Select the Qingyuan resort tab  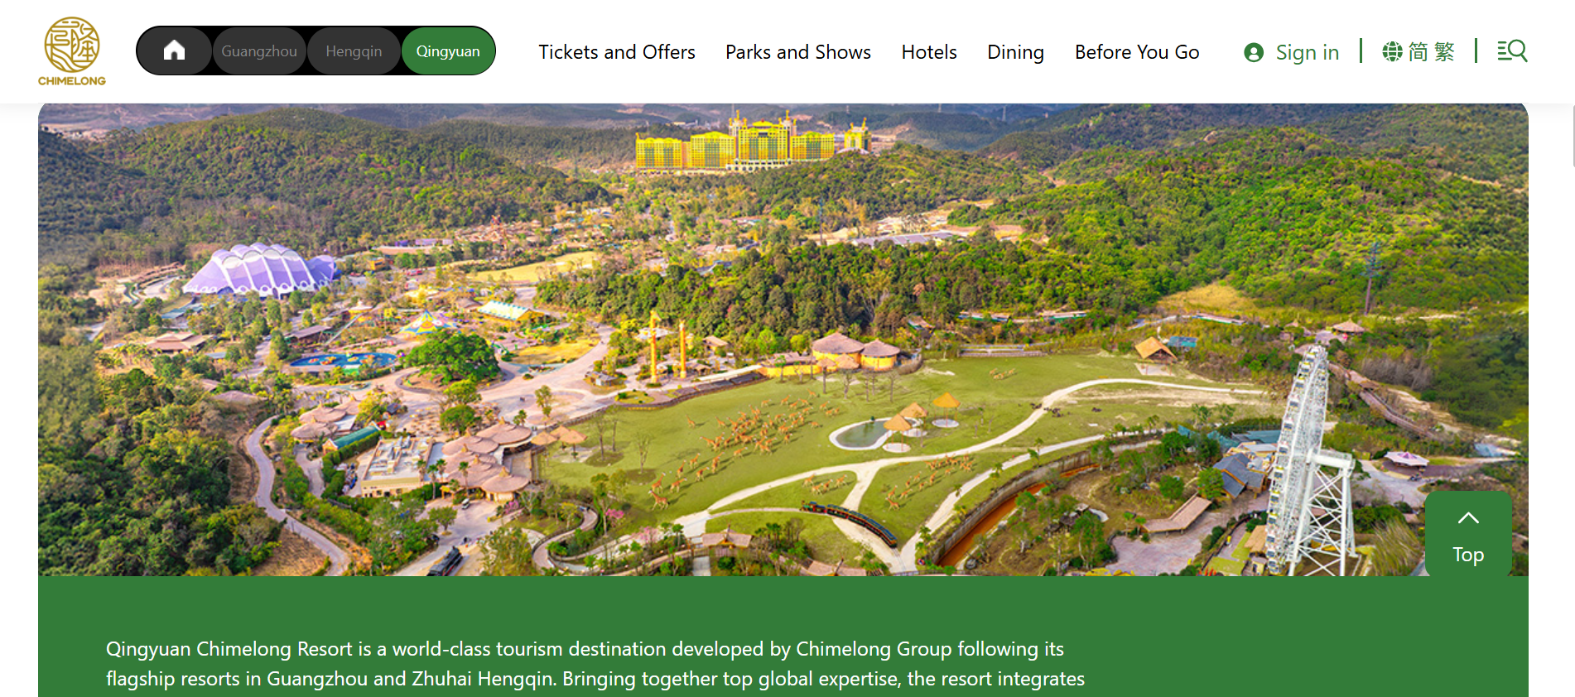click(x=448, y=51)
